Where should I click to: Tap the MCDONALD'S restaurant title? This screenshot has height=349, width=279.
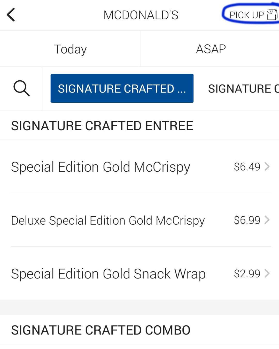click(x=141, y=15)
